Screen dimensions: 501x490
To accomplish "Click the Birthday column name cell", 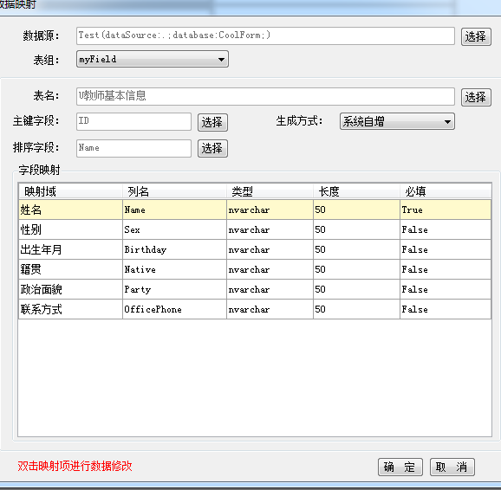I will [174, 249].
